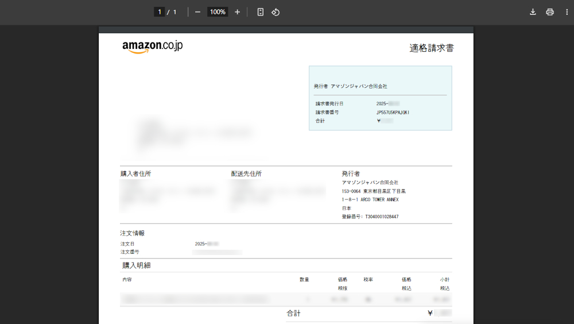The height and width of the screenshot is (324, 574).
Task: Toggle the fit to page icon
Action: point(261,12)
